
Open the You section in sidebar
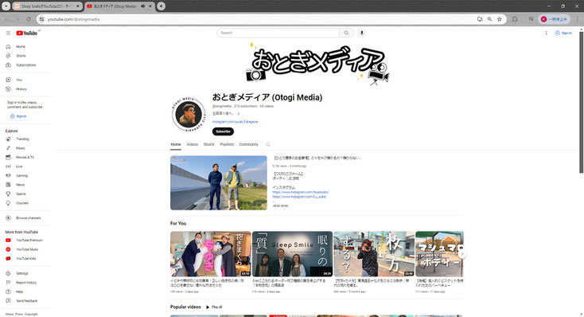(x=19, y=80)
